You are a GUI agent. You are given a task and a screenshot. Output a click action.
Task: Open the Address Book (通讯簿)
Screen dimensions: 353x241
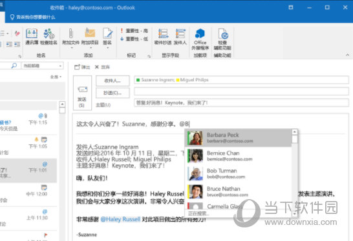pos(32,36)
